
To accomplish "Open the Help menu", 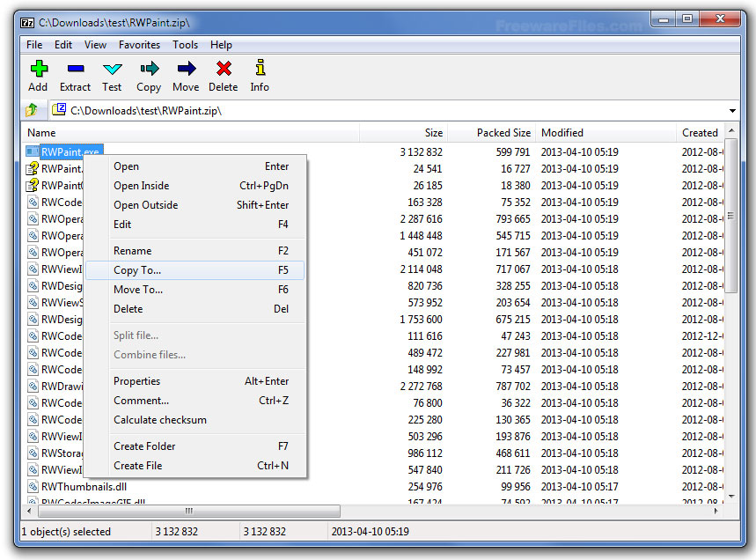I will click(x=221, y=45).
